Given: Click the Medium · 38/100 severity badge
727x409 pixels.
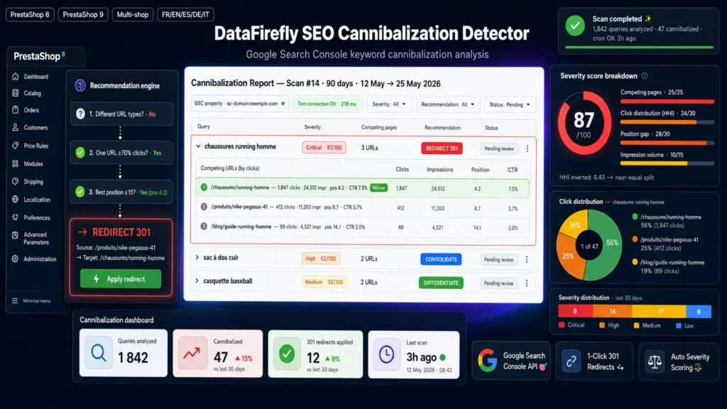Looking at the screenshot, I should (x=324, y=282).
